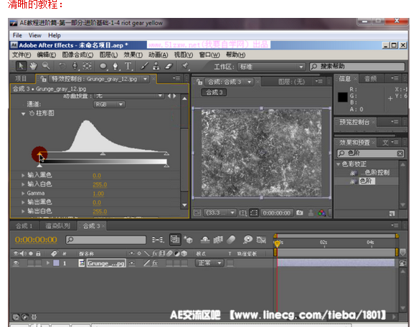The width and height of the screenshot is (411, 327).
Task: Click the 搜索帮助 search field
Action: click(357, 67)
